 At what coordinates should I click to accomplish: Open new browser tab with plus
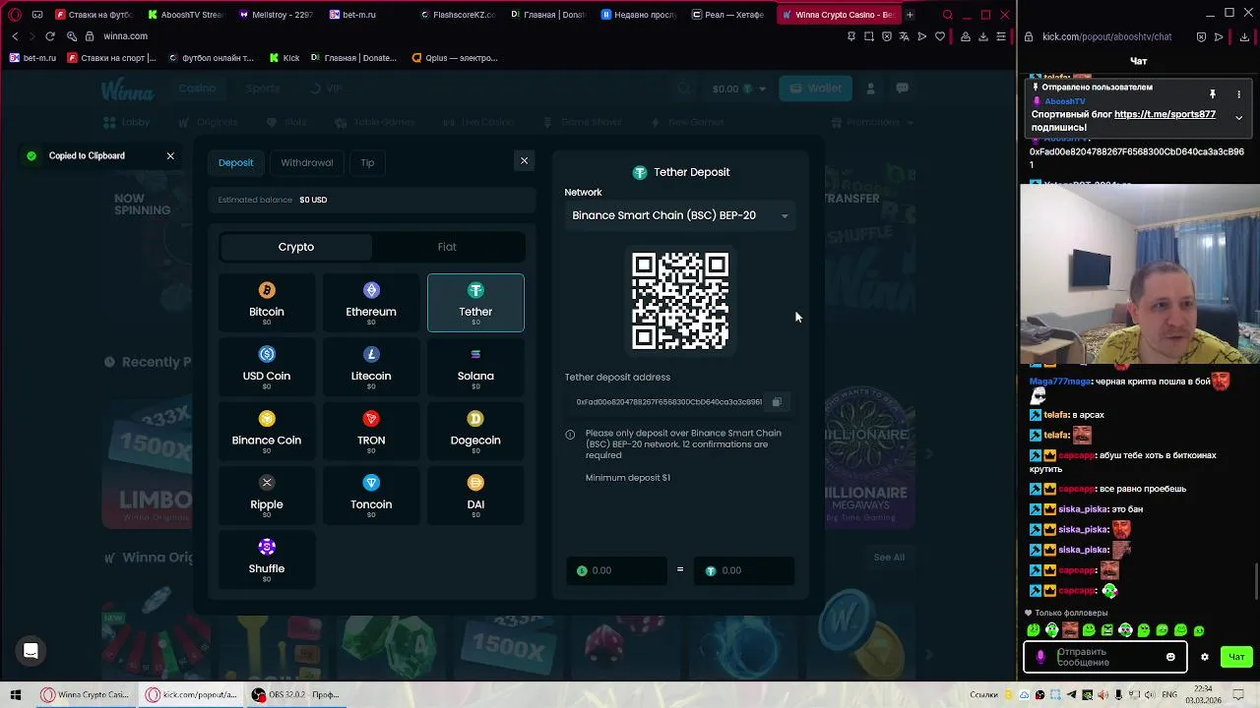910,15
